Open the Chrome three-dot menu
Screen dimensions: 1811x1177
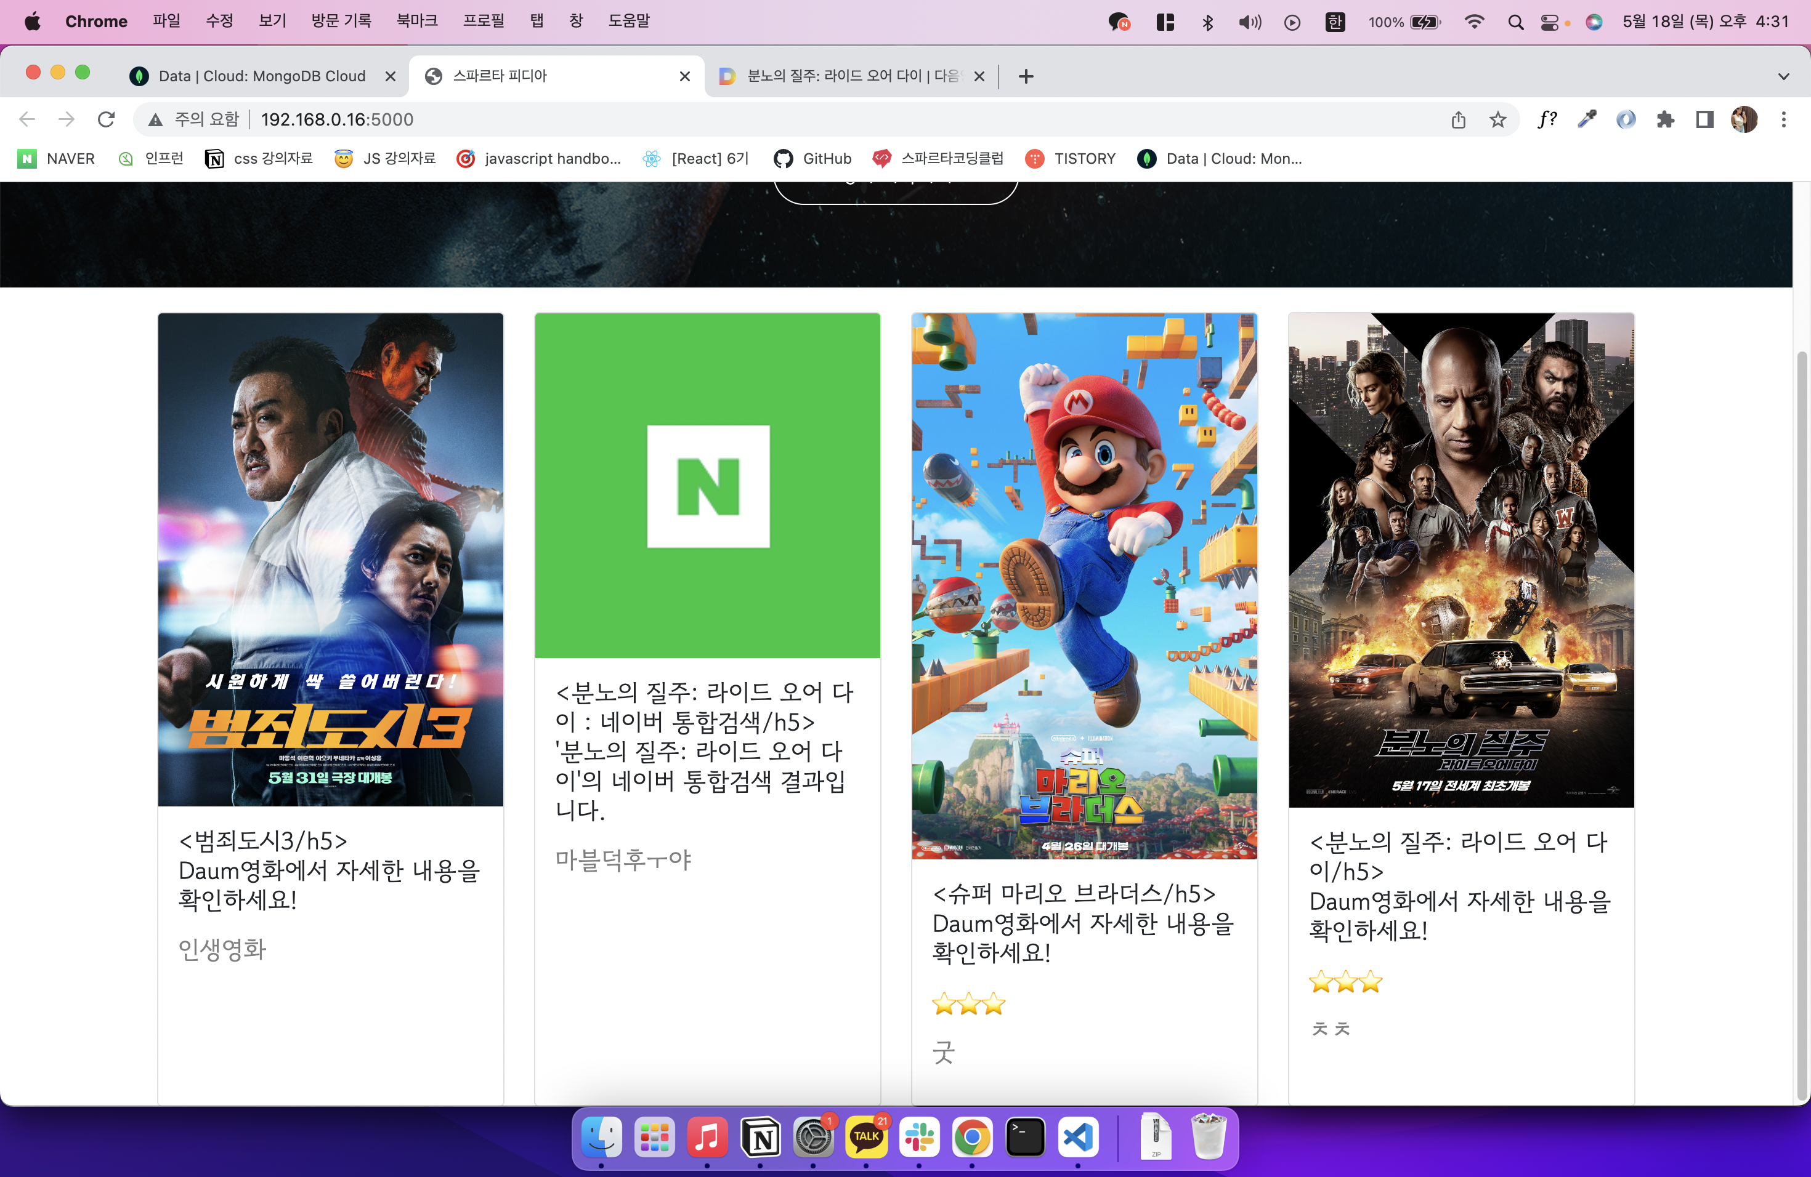pyautogui.click(x=1784, y=119)
